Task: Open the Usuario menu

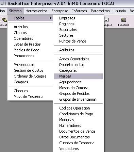Action: (120, 11)
